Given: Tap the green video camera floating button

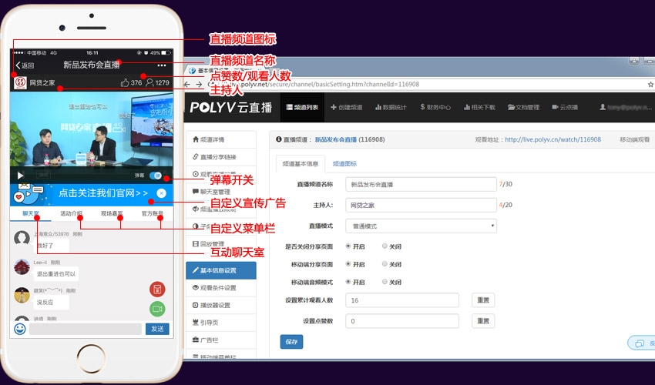Looking at the screenshot, I should pyautogui.click(x=157, y=309).
